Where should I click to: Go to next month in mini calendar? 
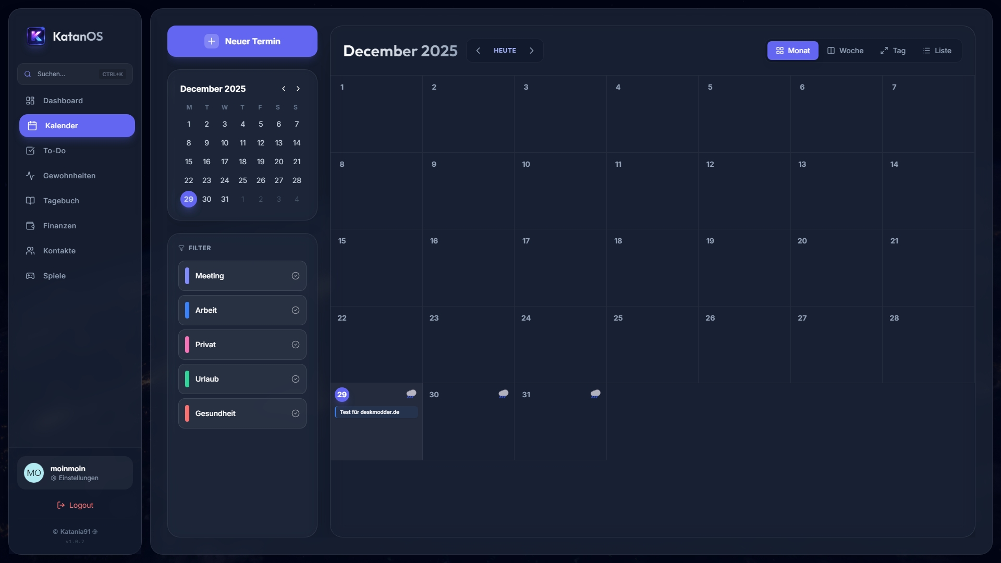(x=298, y=89)
